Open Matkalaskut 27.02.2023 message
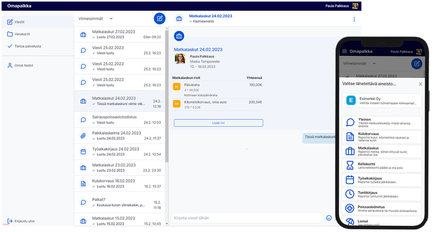433x232 pixels. [x=120, y=35]
